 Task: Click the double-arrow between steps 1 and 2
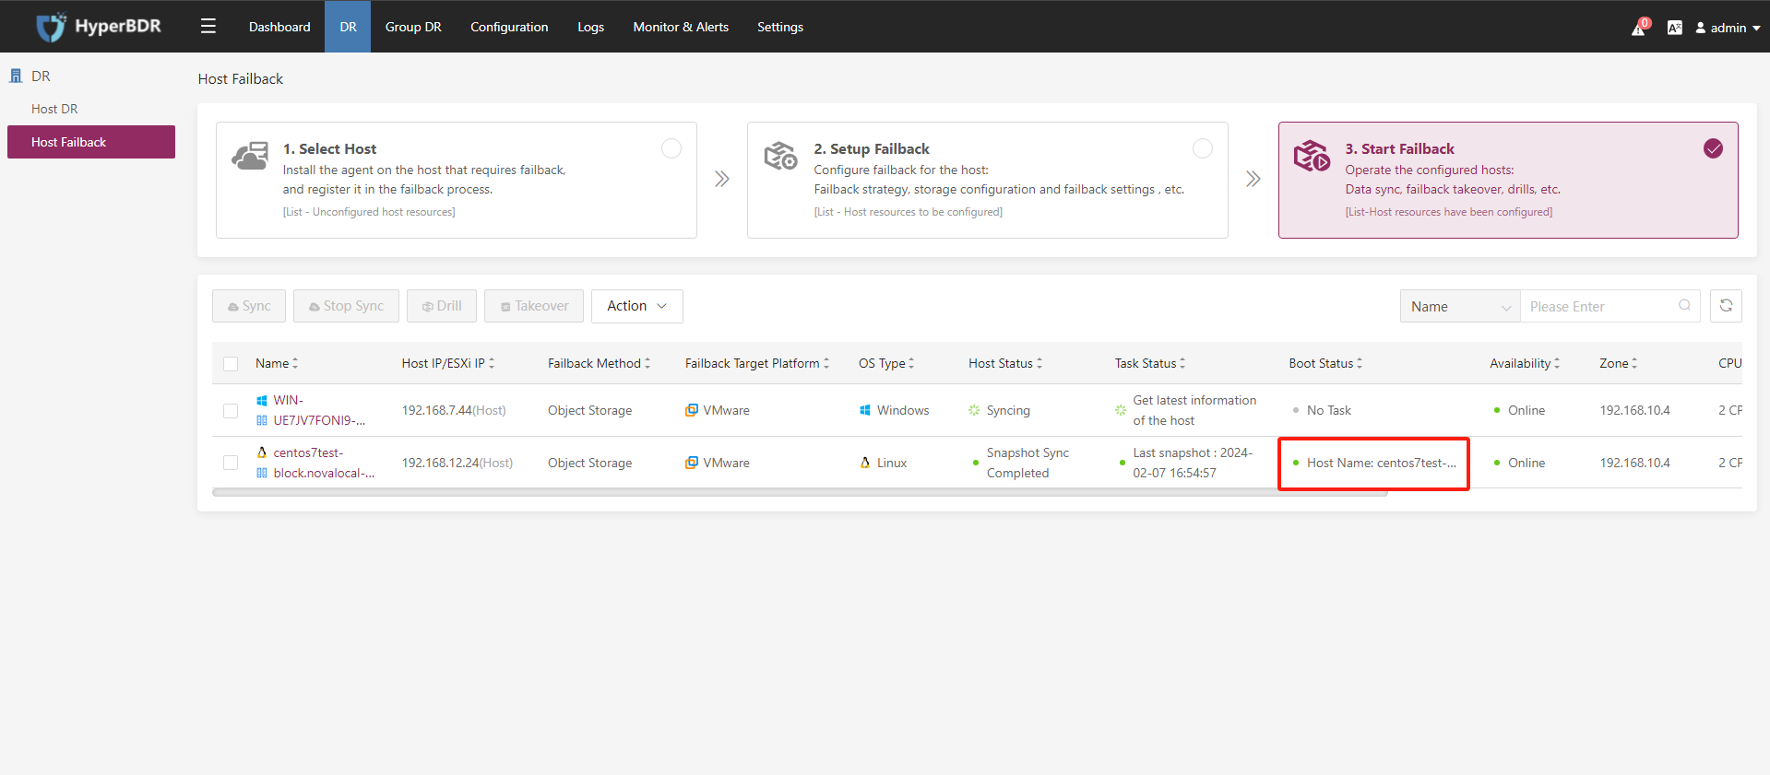click(x=722, y=179)
